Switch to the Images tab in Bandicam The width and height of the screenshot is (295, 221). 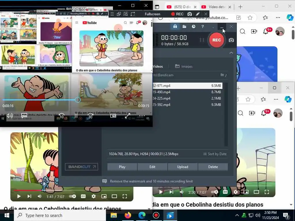pyautogui.click(x=184, y=66)
